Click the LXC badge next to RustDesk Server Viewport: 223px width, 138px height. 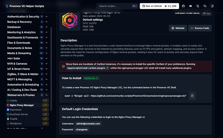click(x=45, y=114)
